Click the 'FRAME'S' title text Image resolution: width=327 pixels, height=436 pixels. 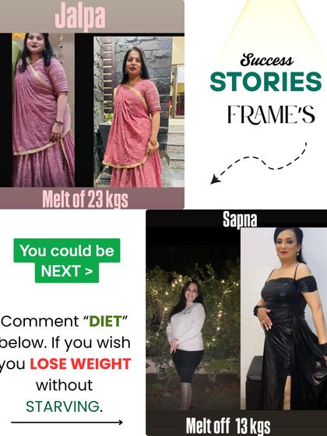tap(271, 114)
